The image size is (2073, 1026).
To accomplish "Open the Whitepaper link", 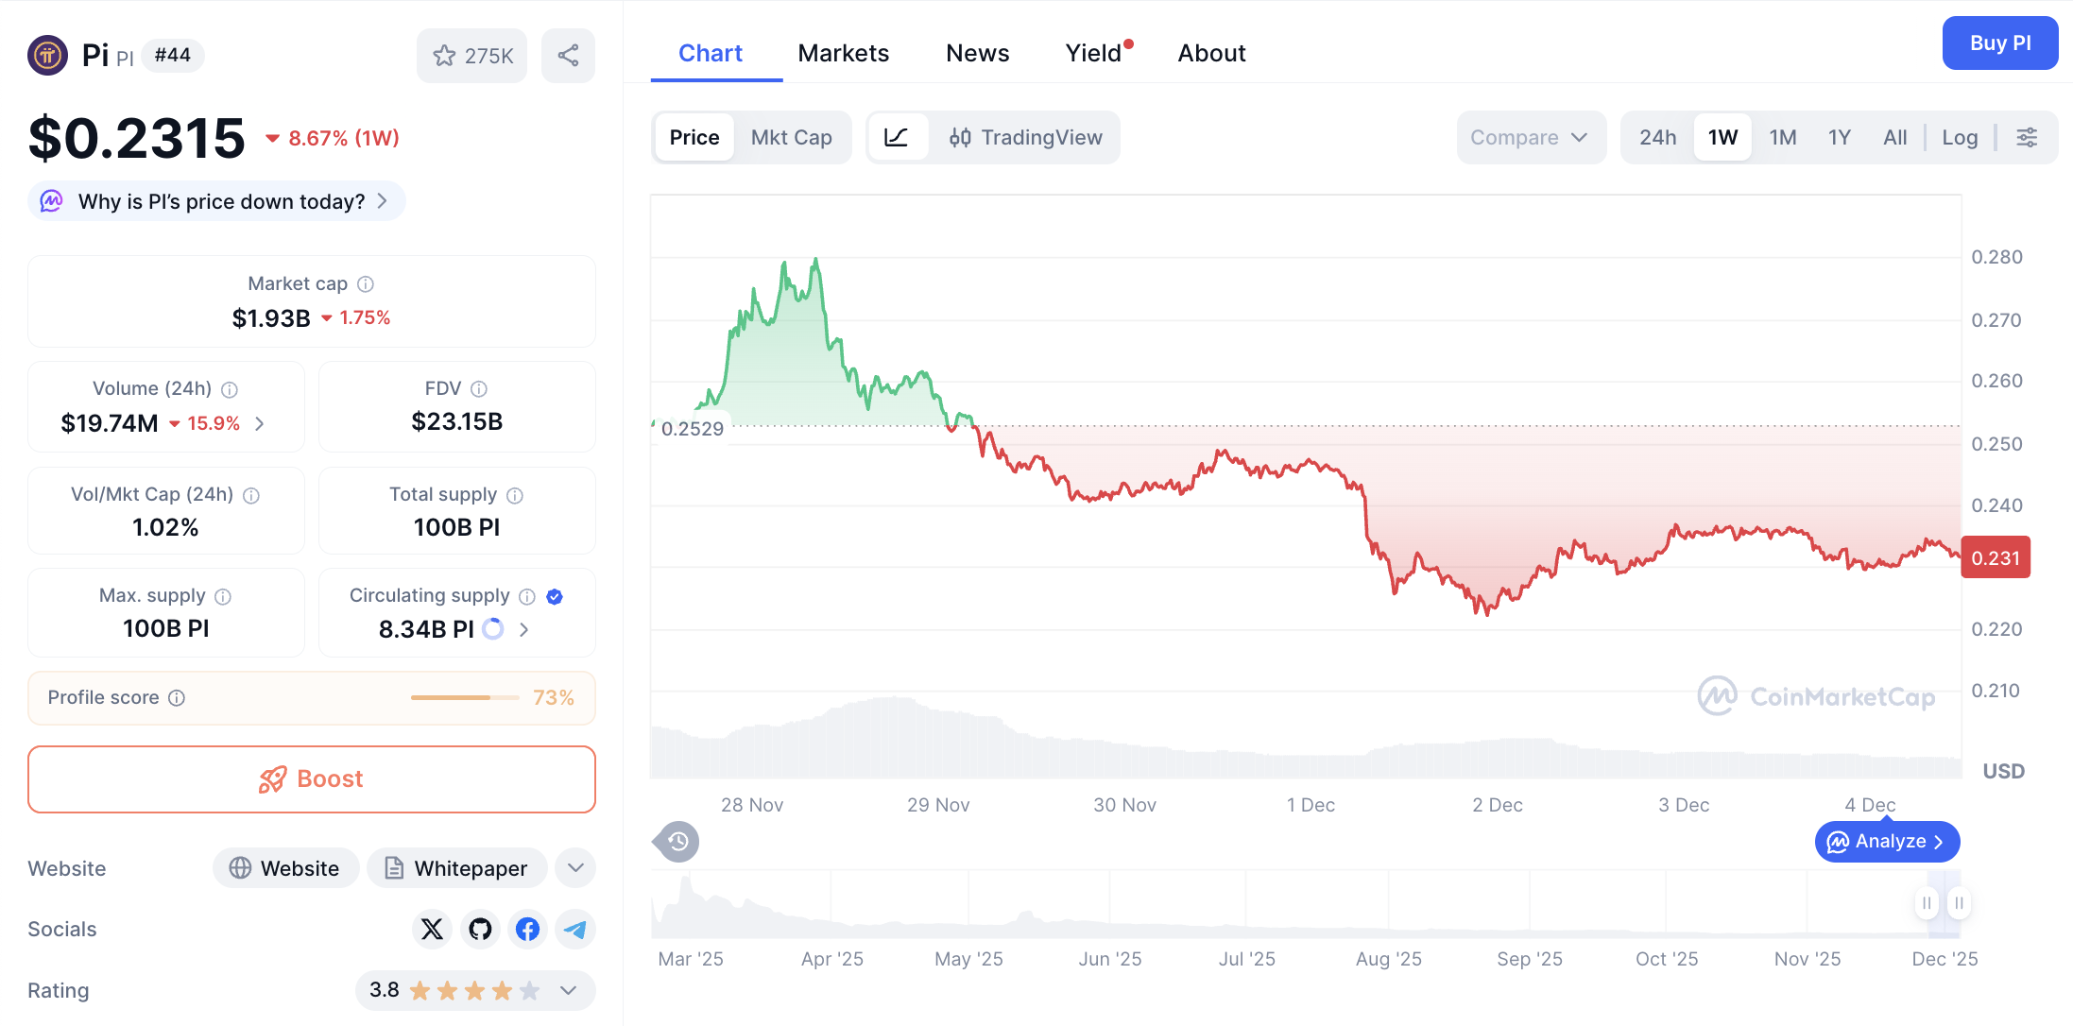I will click(x=456, y=867).
